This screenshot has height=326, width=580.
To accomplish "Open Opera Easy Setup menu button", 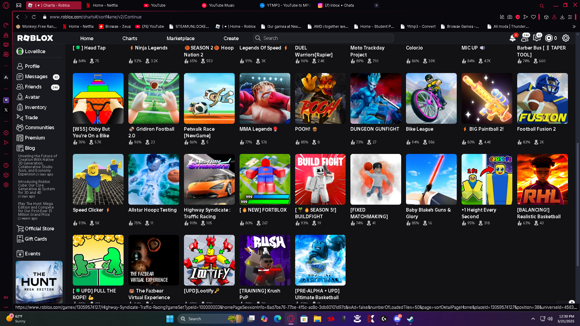I will coord(570,17).
